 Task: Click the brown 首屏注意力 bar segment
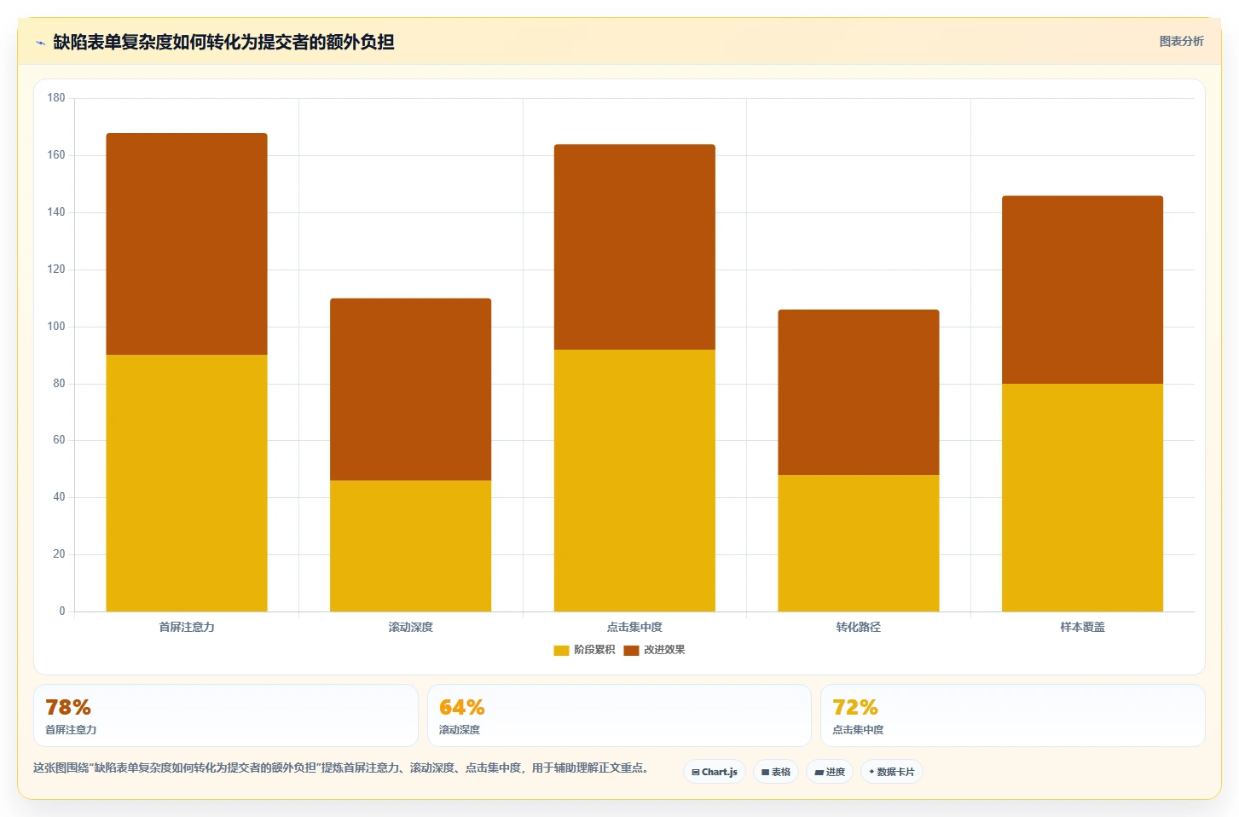[187, 244]
